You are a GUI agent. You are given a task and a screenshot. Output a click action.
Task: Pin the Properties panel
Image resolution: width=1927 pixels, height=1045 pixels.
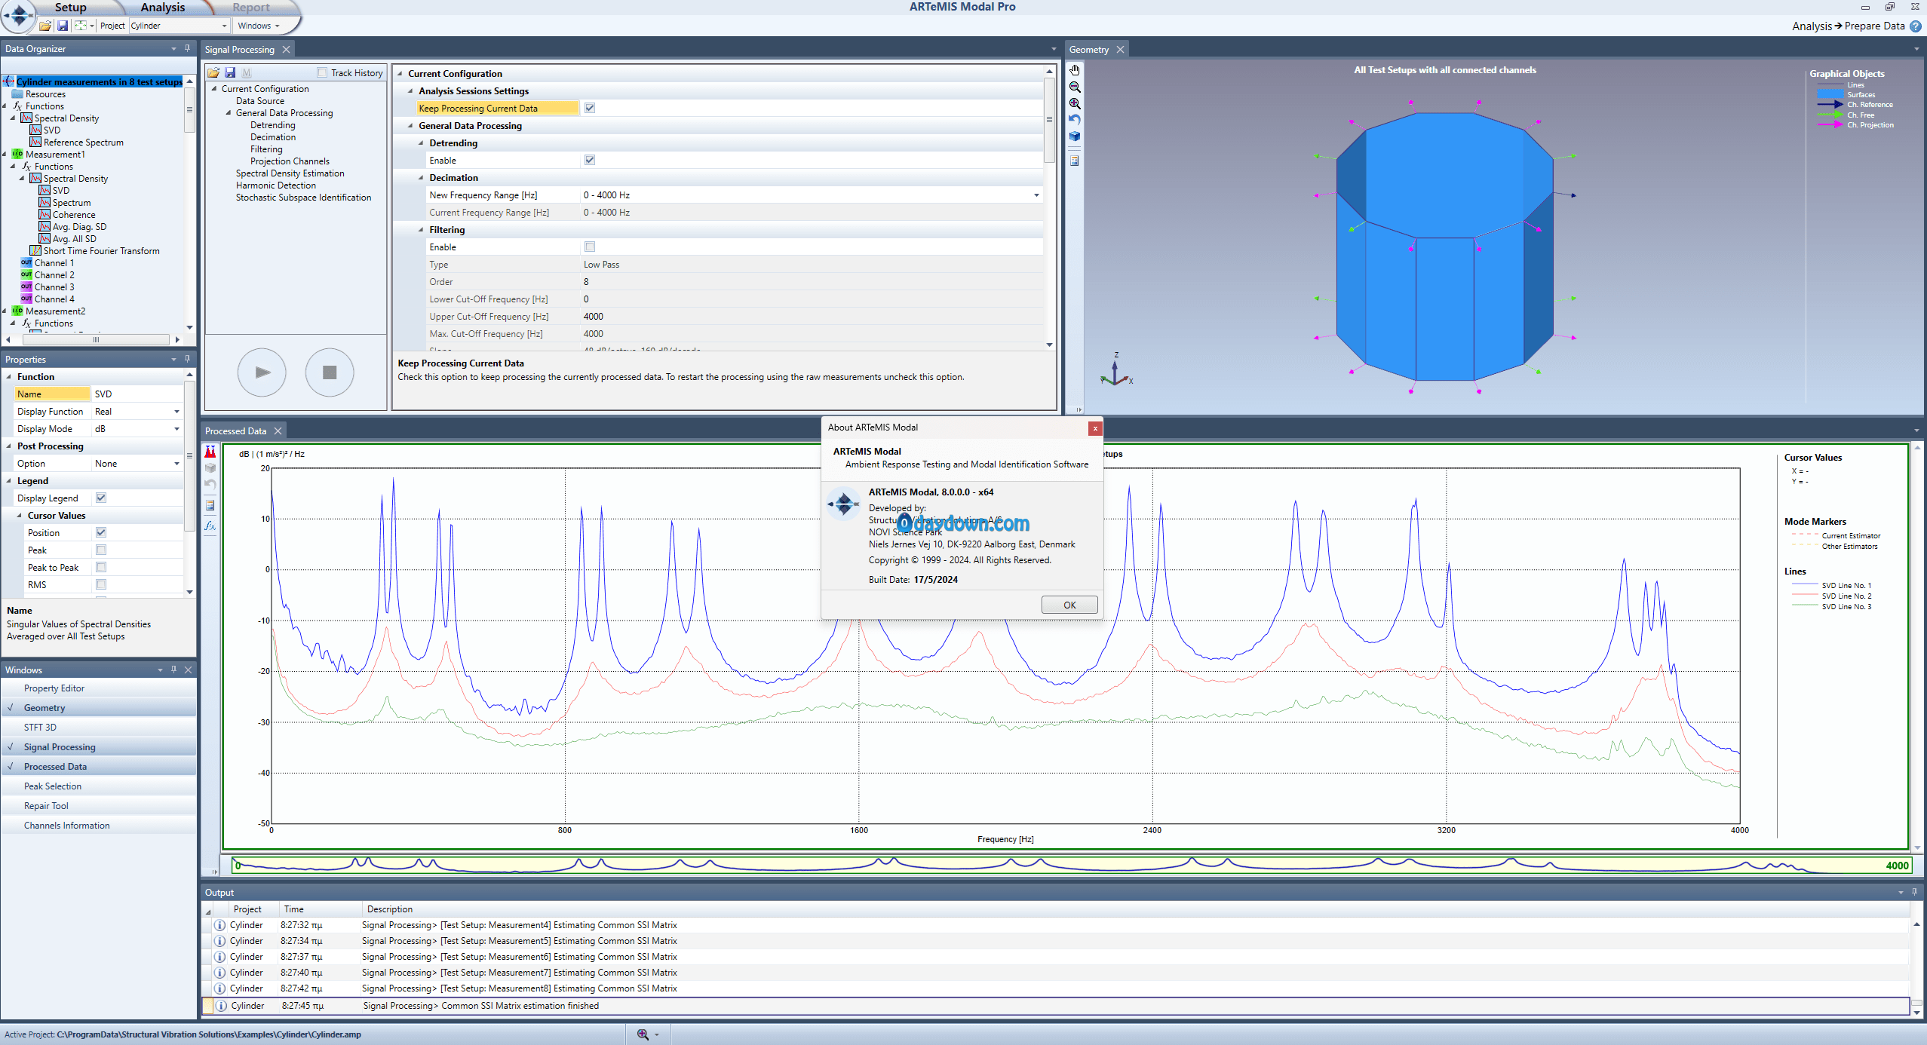click(187, 359)
